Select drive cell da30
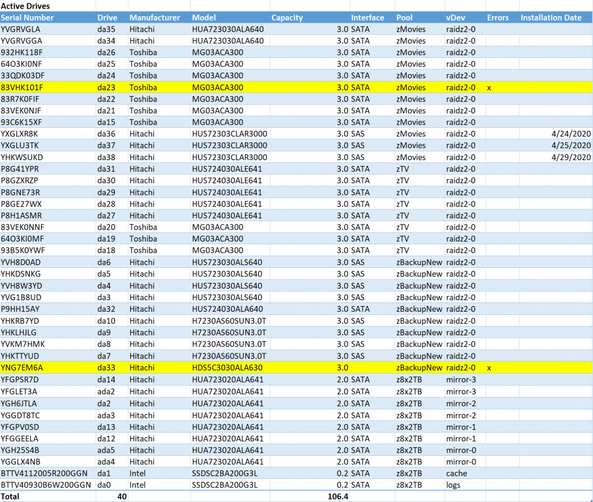This screenshot has width=593, height=502. [107, 180]
